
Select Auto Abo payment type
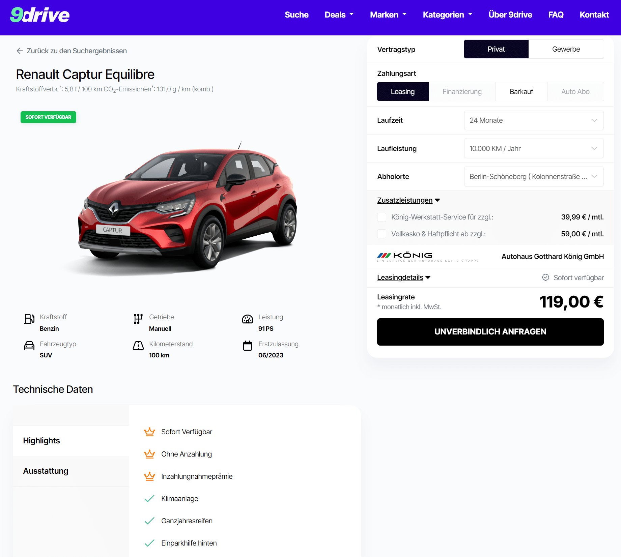coord(575,92)
